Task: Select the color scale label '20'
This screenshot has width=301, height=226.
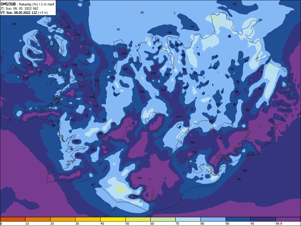Action: click(52, 224)
